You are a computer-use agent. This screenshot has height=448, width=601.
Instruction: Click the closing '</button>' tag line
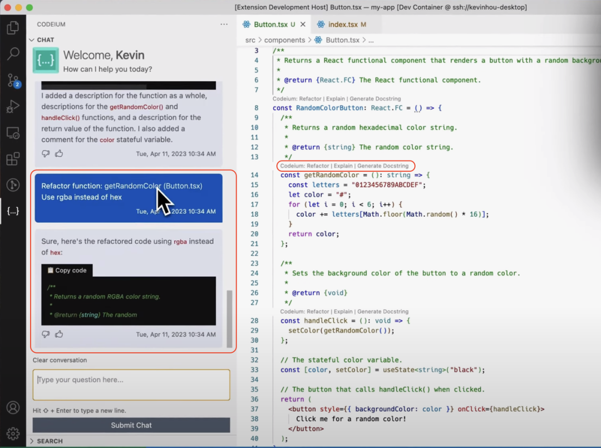[x=306, y=429]
